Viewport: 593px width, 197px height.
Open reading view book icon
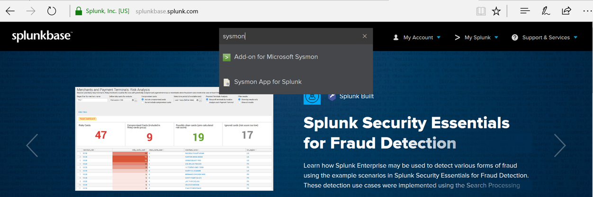click(481, 11)
